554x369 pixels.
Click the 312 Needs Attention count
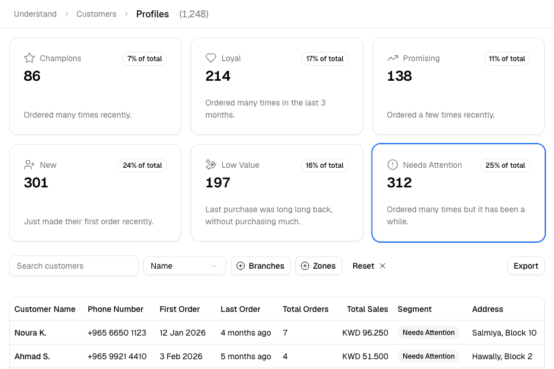399,183
